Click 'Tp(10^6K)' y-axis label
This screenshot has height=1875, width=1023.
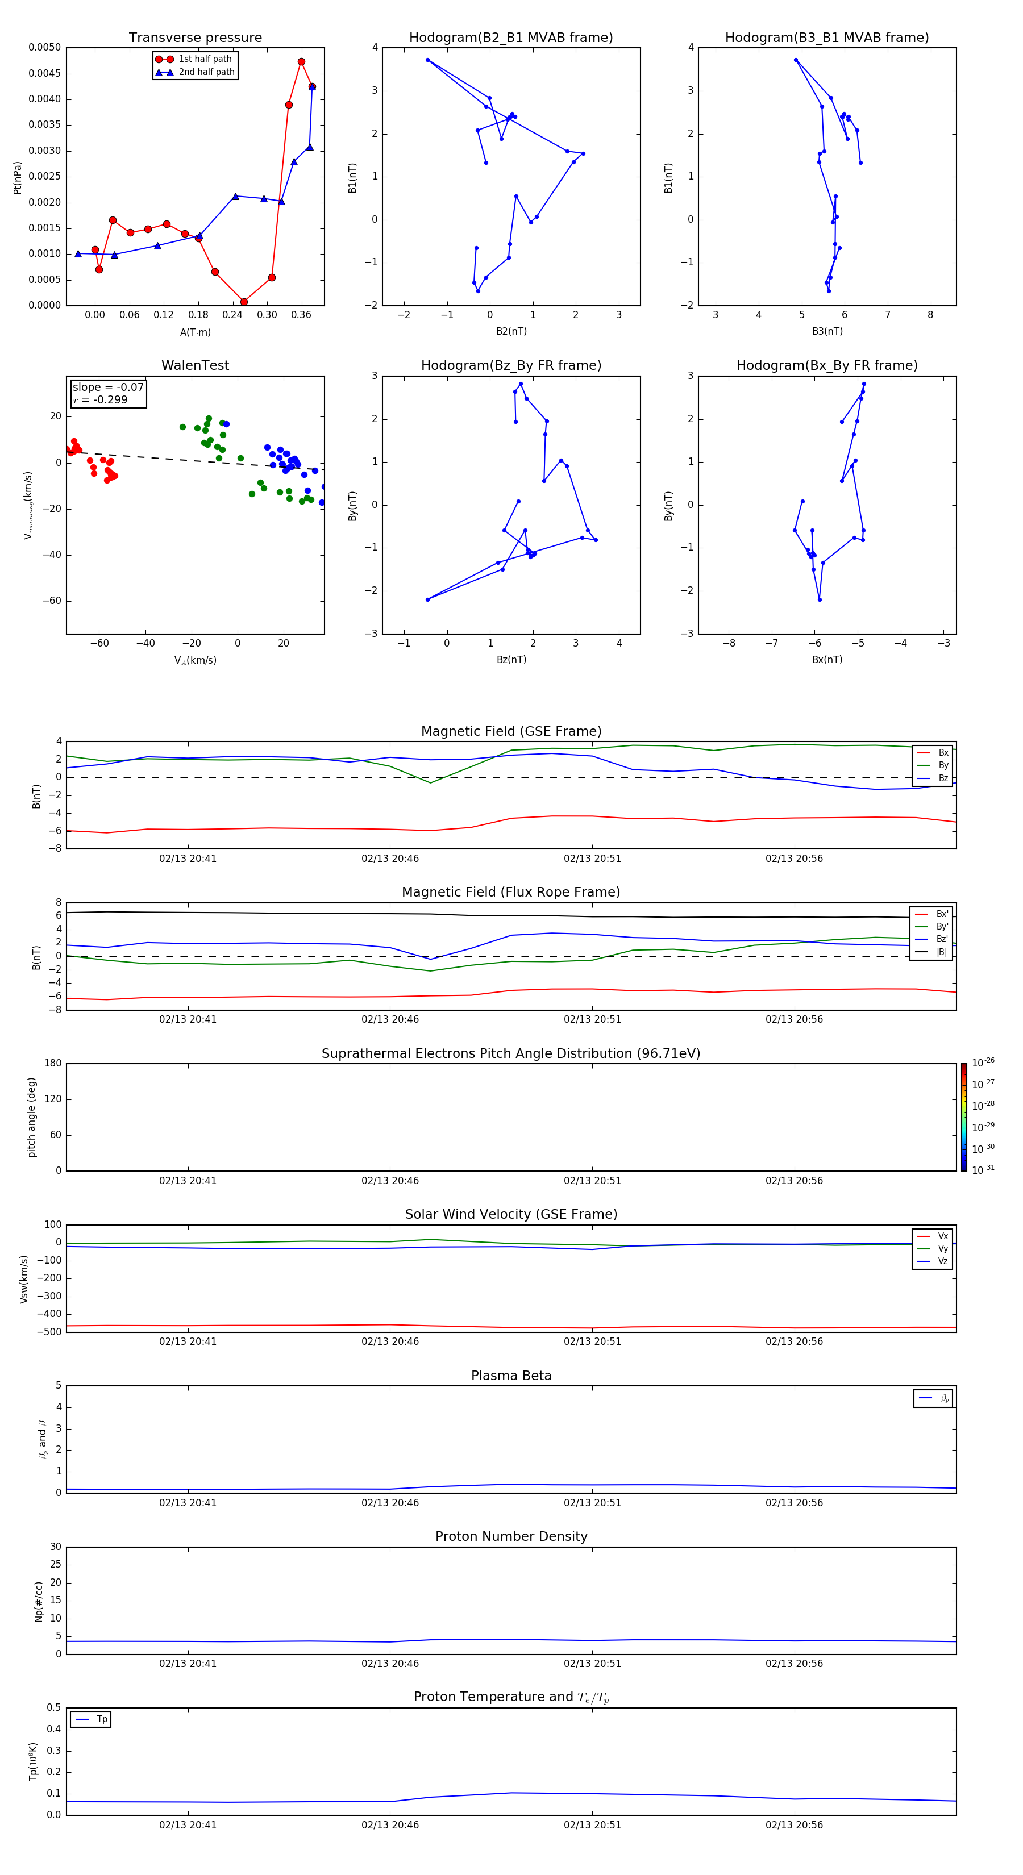coord(33,1761)
